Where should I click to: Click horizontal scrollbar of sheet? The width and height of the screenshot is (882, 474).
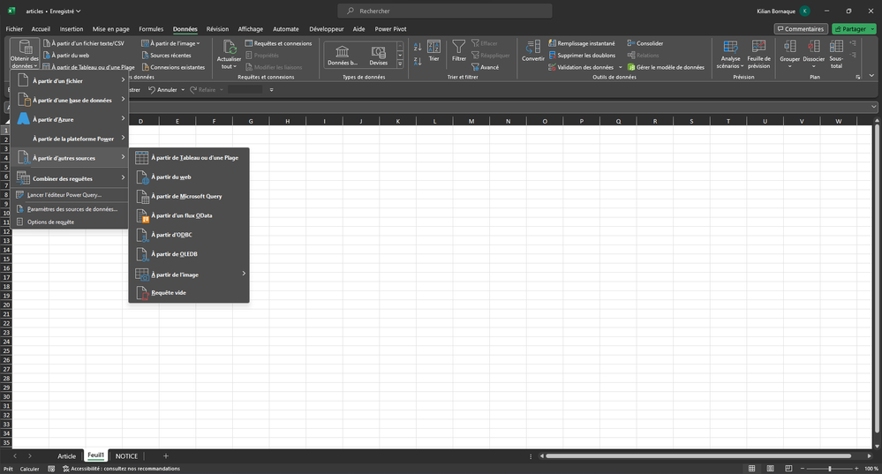click(x=698, y=456)
